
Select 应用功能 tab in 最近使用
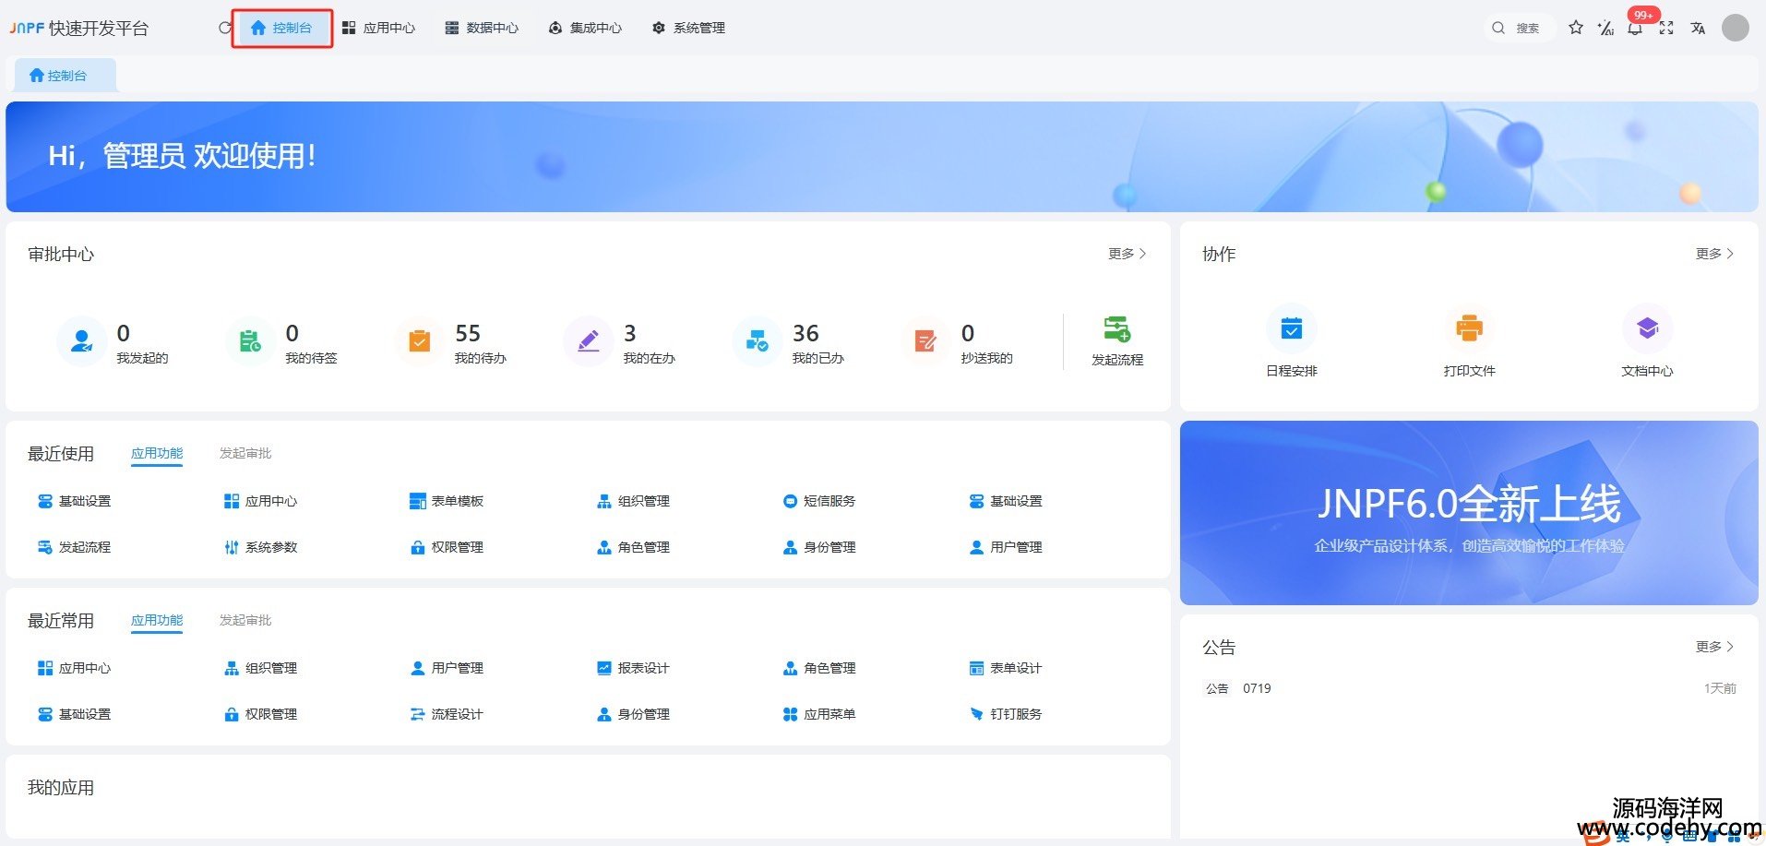click(157, 454)
